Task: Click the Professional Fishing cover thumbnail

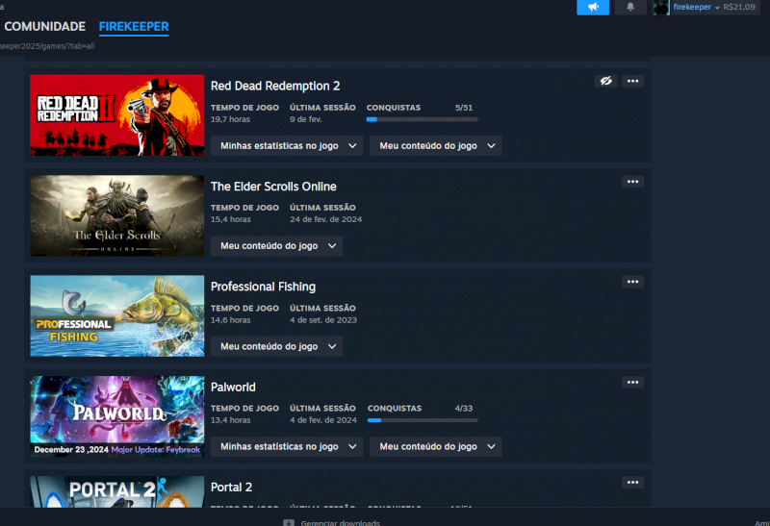Action: [117, 316]
